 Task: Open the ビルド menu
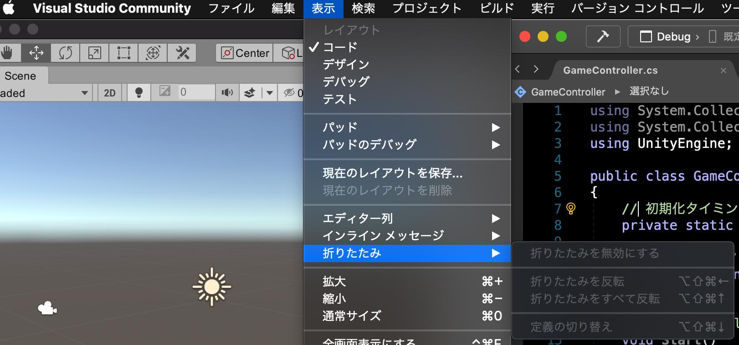pyautogui.click(x=497, y=8)
